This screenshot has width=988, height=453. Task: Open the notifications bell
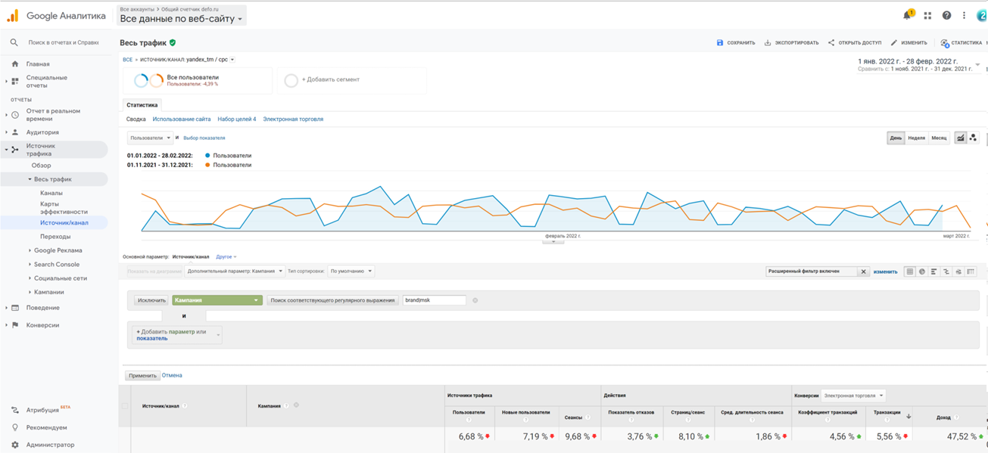coord(907,15)
